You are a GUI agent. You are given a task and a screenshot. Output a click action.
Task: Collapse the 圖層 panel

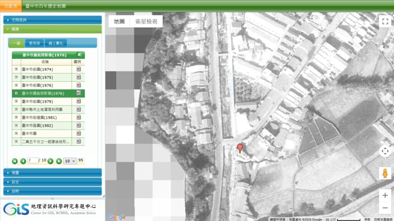point(52,29)
